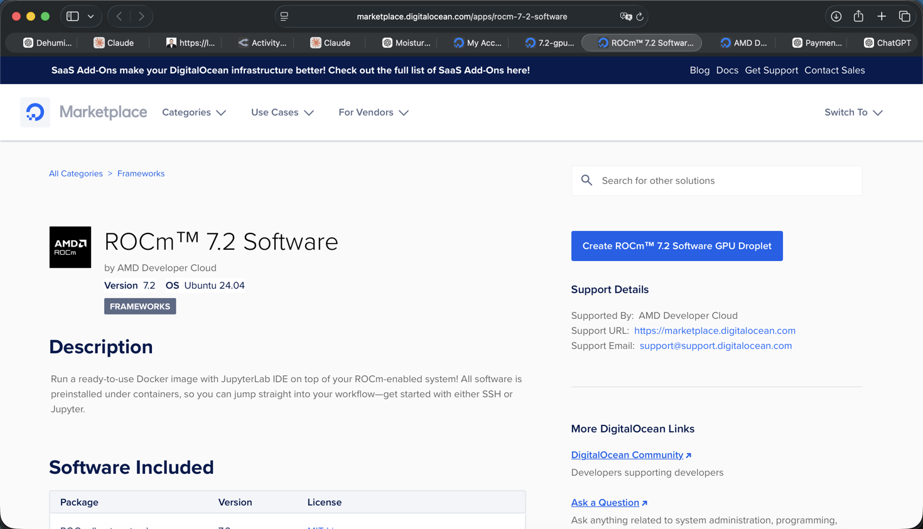The height and width of the screenshot is (529, 923).
Task: Click the address bar URL field
Action: click(462, 16)
